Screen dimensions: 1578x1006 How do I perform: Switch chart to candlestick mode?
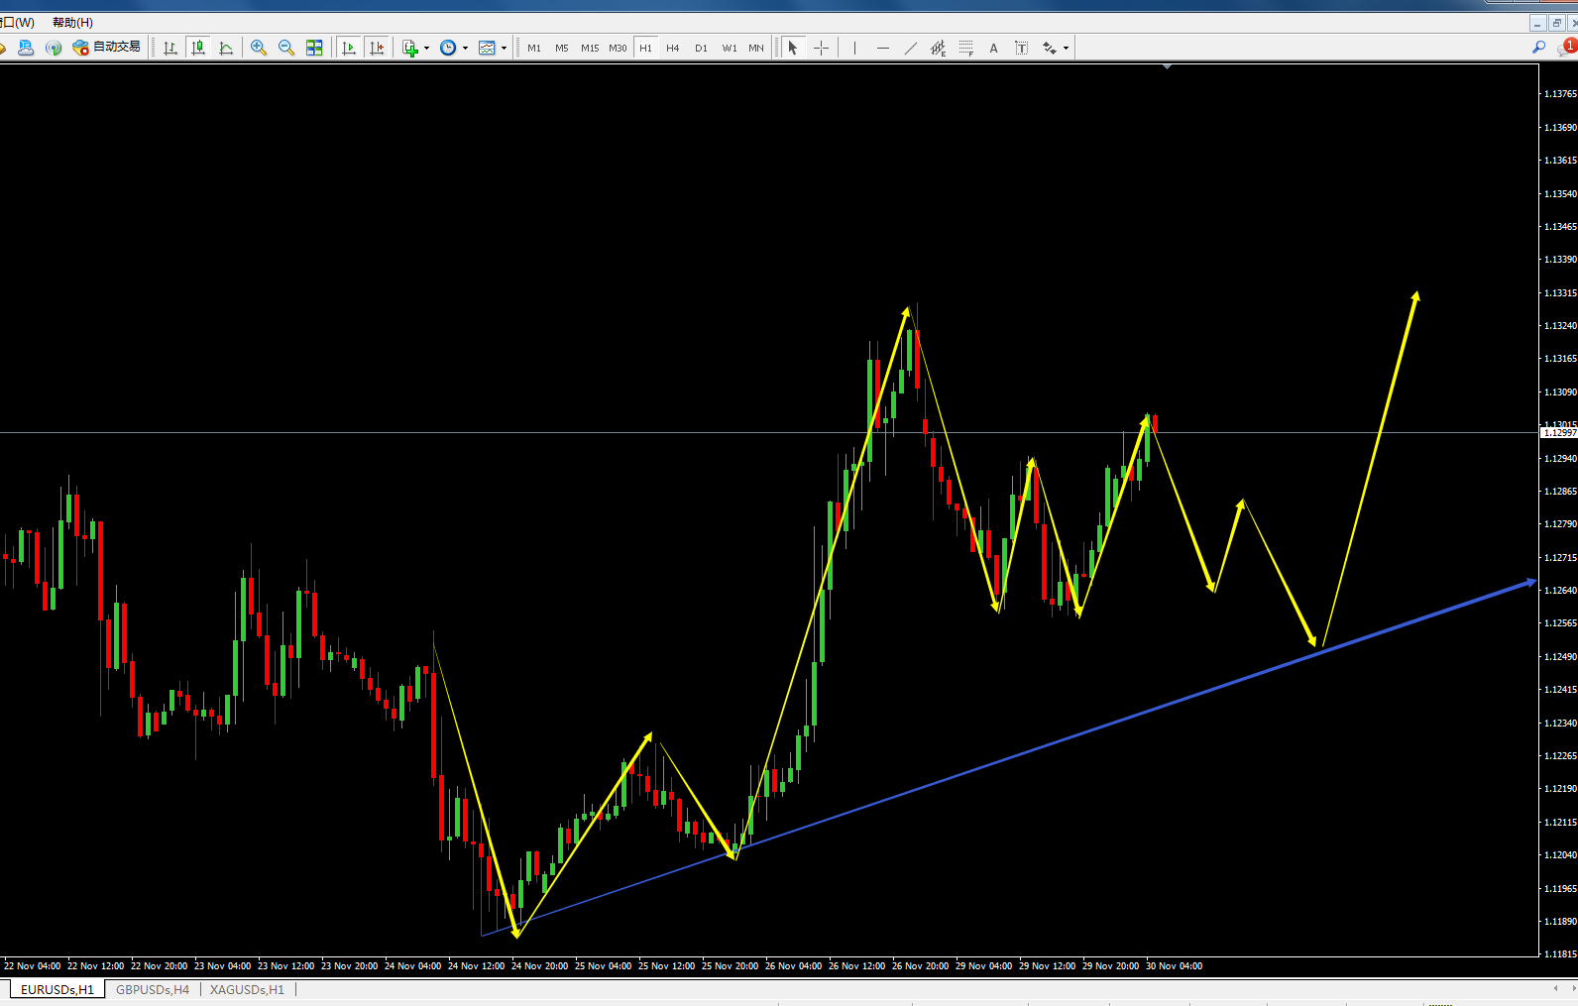198,48
